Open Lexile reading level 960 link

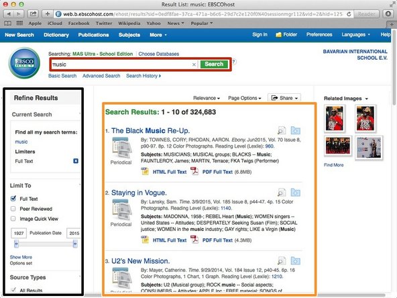click(270, 146)
